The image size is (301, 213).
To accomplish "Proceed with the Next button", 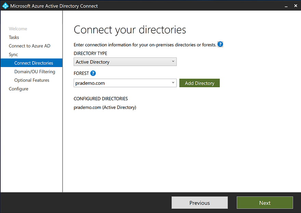I will coord(265,203).
